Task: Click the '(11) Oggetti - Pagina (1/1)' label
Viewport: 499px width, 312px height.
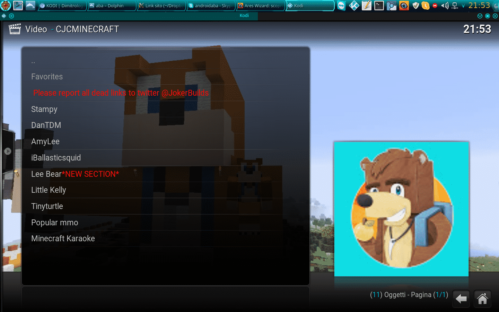Action: (x=409, y=295)
